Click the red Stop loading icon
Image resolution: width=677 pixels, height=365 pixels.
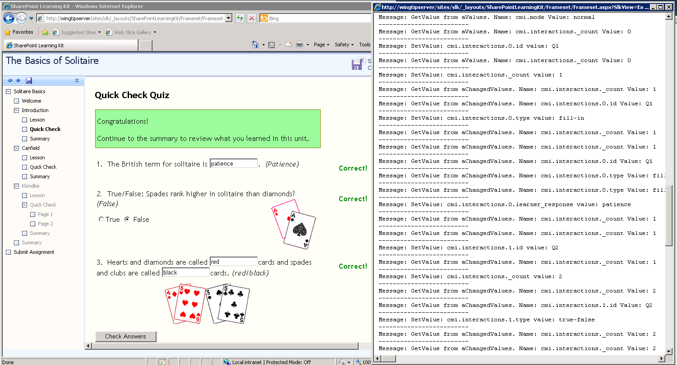pyautogui.click(x=252, y=18)
